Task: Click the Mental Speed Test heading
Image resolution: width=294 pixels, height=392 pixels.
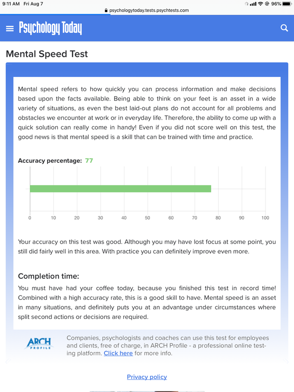Action: click(x=47, y=54)
